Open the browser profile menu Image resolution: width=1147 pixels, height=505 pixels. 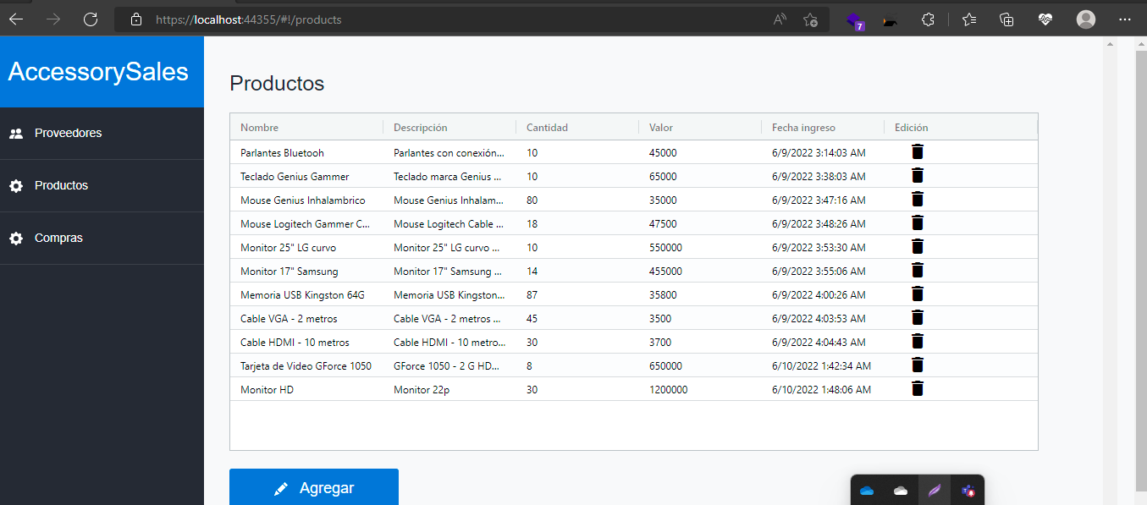click(x=1086, y=19)
